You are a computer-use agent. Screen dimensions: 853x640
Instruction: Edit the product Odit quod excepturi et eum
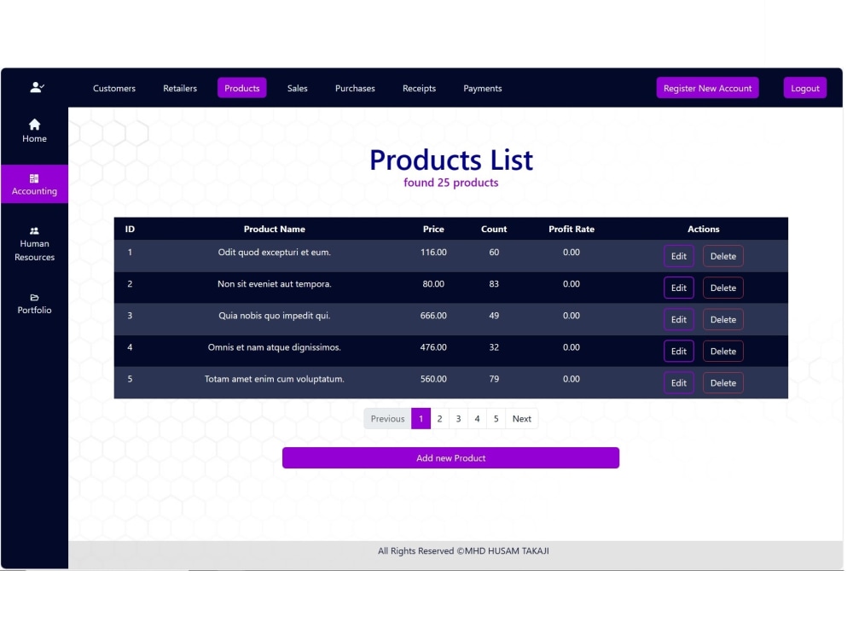pos(679,255)
